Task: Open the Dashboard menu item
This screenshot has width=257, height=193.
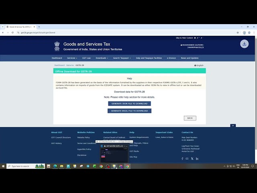Action: click(x=57, y=58)
